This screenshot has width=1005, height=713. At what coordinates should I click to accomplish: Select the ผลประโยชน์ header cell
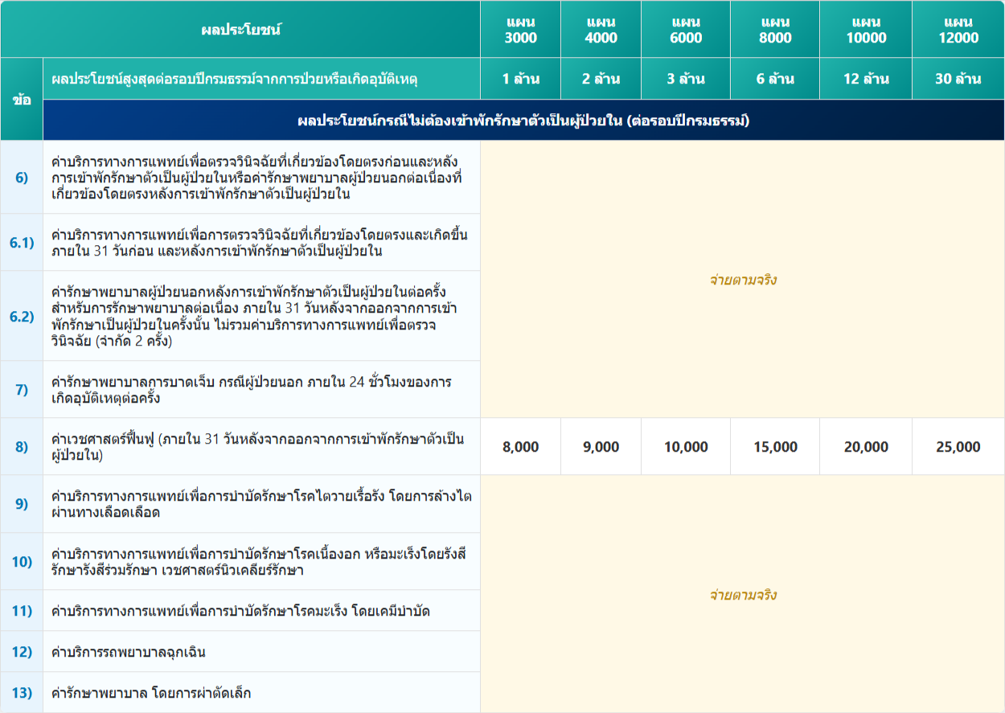[x=240, y=30]
